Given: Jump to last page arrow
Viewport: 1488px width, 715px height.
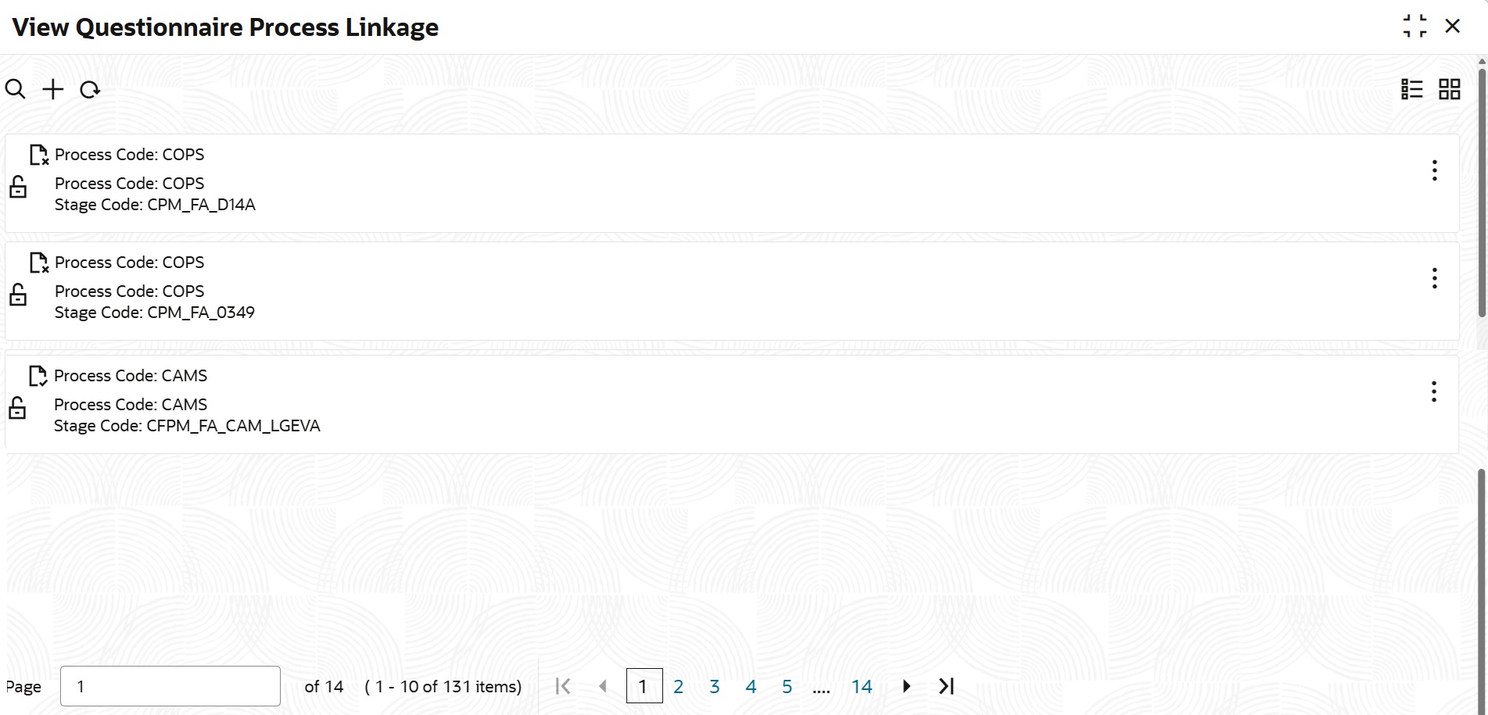Looking at the screenshot, I should tap(946, 686).
